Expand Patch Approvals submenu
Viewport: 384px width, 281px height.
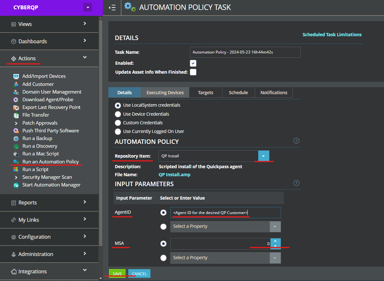16,123
